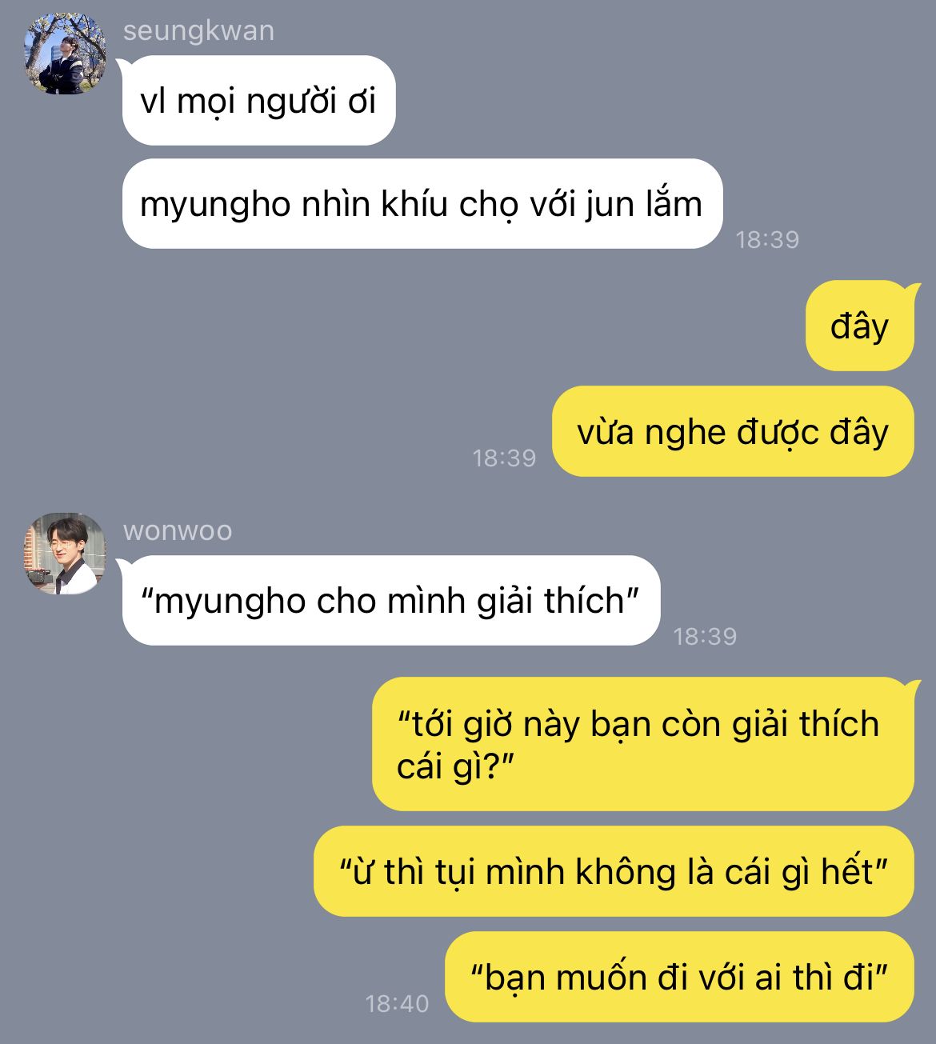Select the "ừ thì tụi mình không" bubble

pos(614,871)
